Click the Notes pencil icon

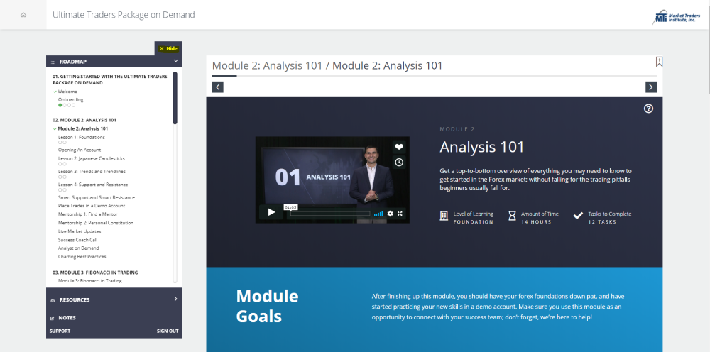pyautogui.click(x=53, y=318)
